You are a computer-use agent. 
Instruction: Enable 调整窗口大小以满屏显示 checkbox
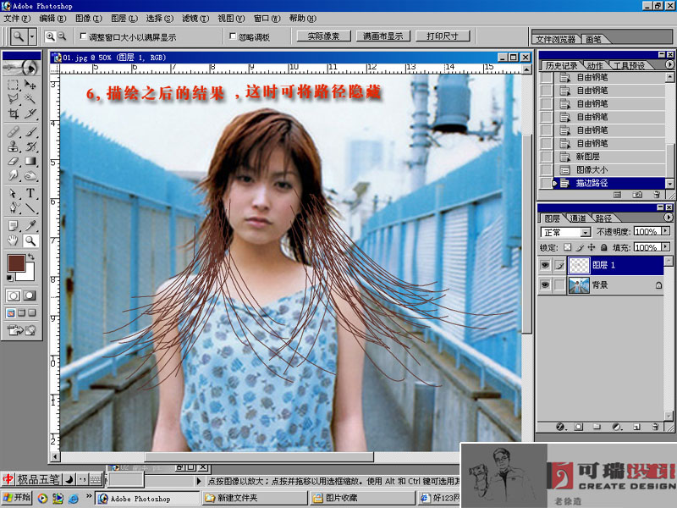(x=83, y=36)
